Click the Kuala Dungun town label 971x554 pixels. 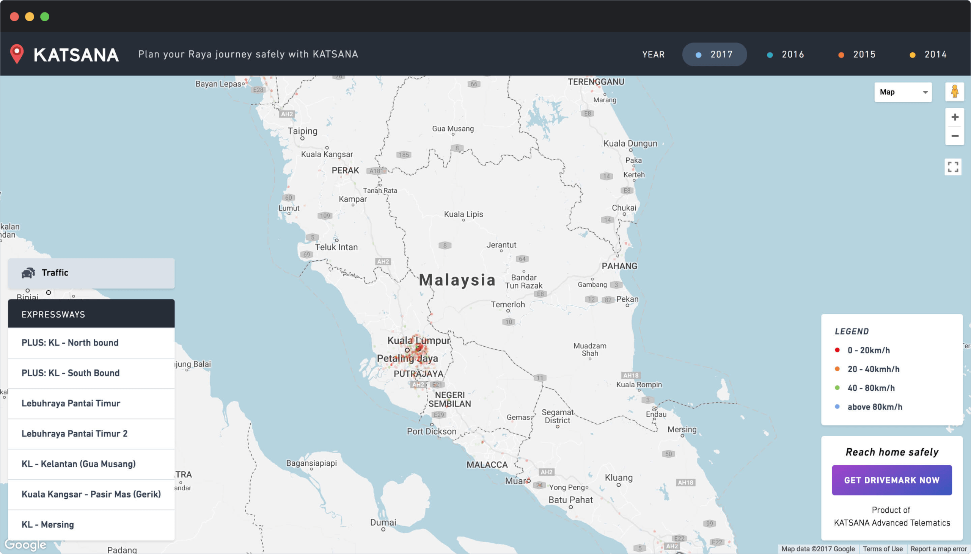630,144
